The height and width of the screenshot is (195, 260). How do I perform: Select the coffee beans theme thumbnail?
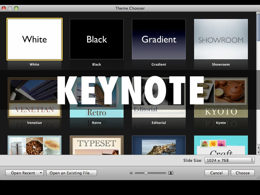(x=35, y=145)
